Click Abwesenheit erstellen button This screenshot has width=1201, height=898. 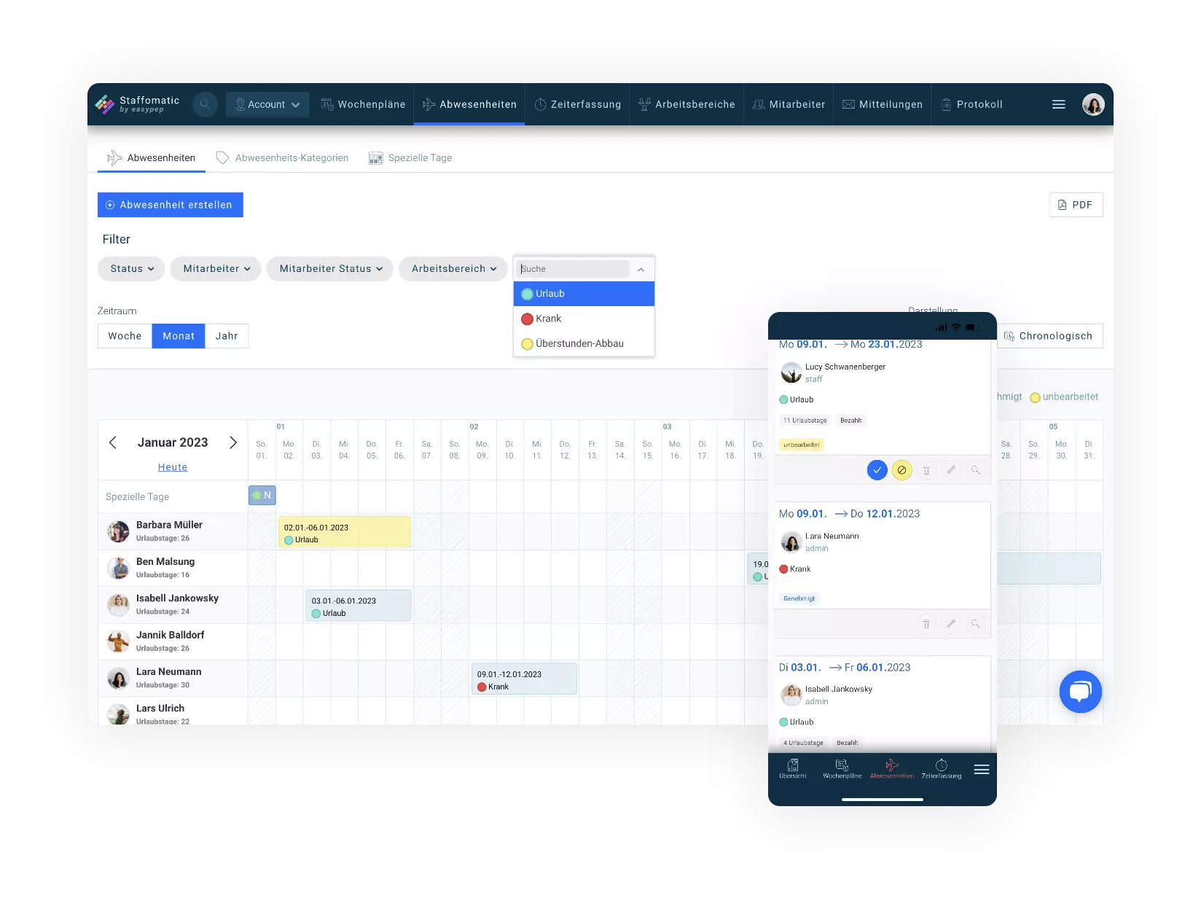coord(171,205)
